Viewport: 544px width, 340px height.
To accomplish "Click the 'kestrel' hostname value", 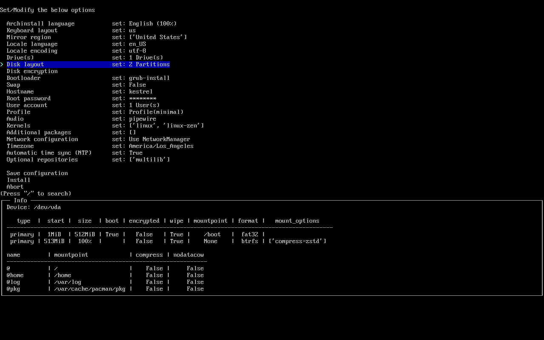I will (141, 92).
